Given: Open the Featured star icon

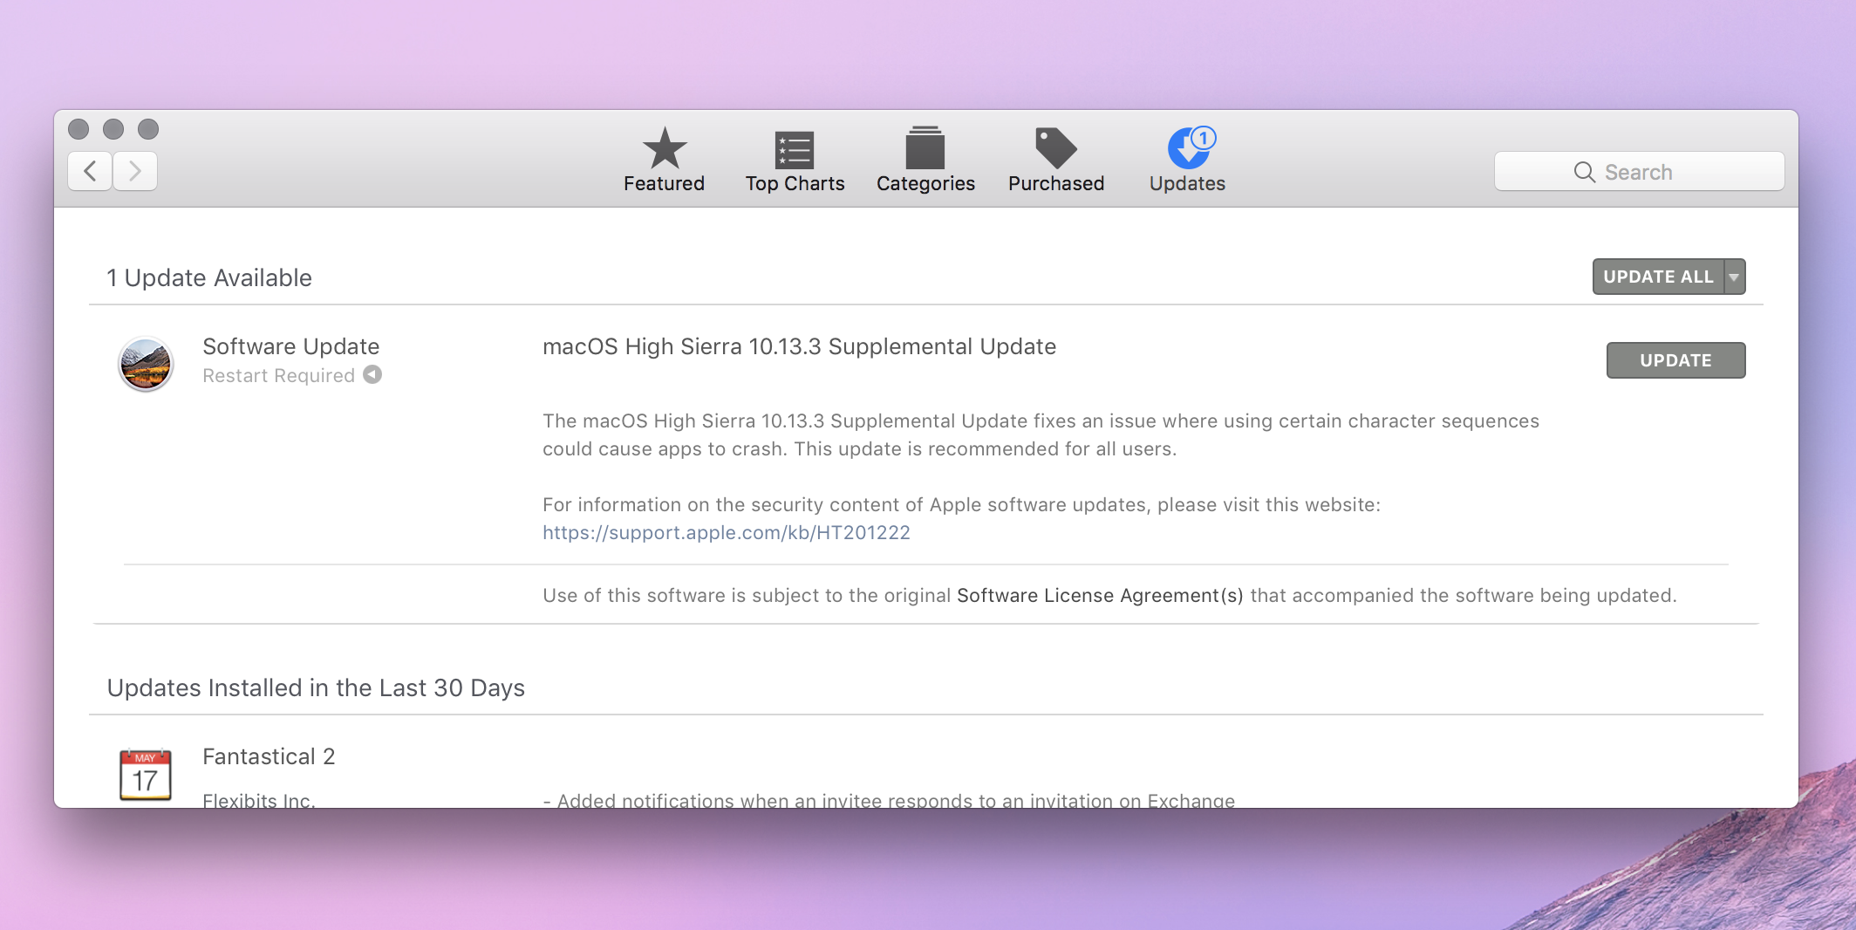Looking at the screenshot, I should click(x=665, y=148).
